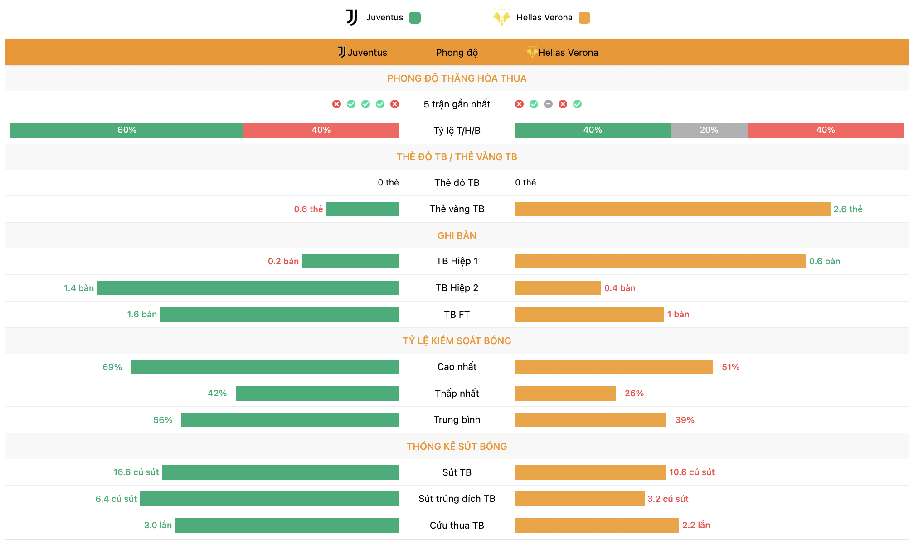
Task: Click the orange Hellas Verona legend swatch
Action: [x=584, y=18]
